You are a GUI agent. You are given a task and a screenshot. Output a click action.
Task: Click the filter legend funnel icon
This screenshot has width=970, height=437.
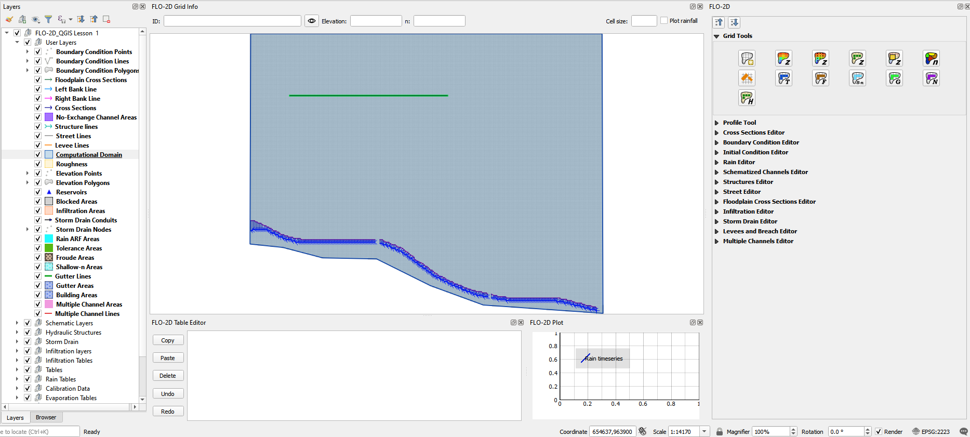point(48,19)
